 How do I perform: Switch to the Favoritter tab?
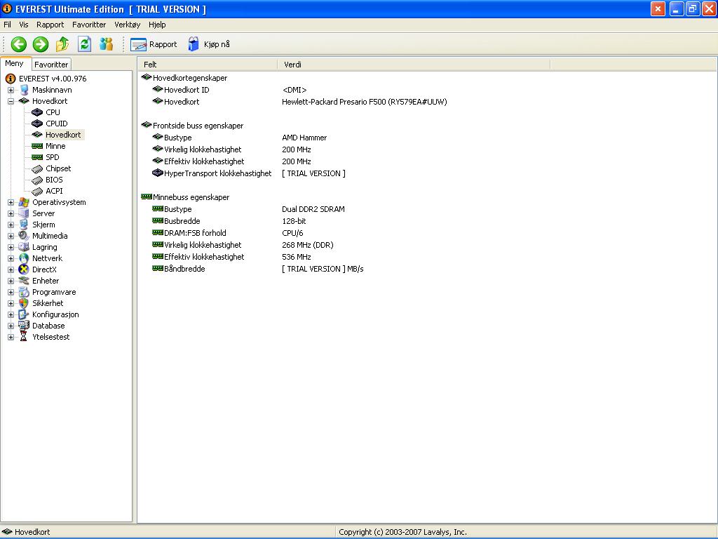(x=51, y=65)
